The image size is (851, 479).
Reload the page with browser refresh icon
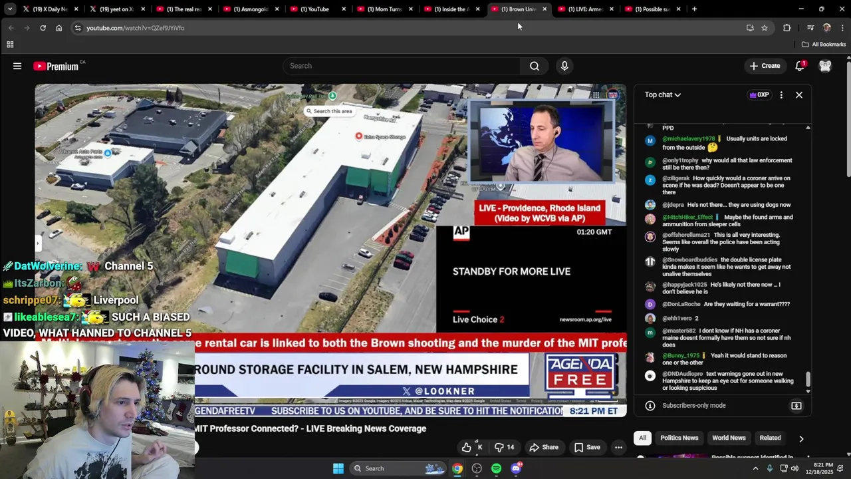pos(43,28)
